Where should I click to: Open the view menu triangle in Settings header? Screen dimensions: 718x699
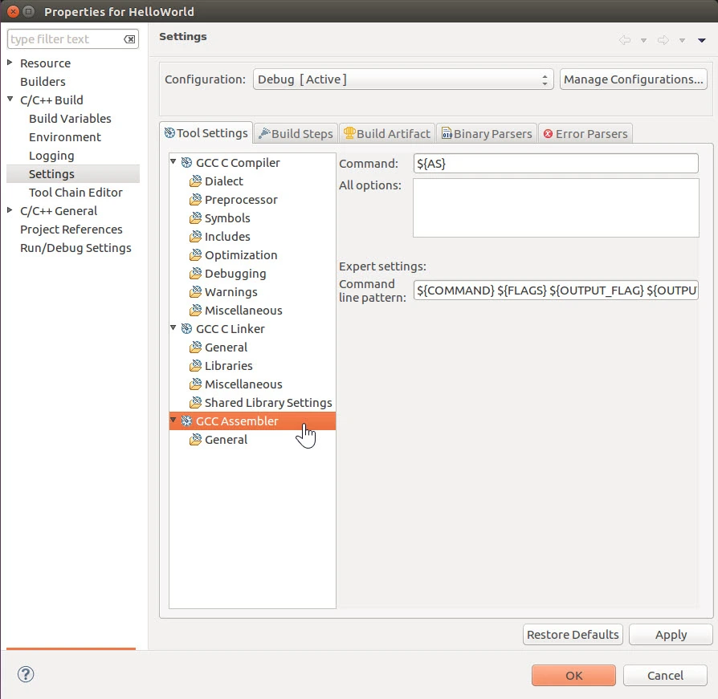tap(701, 40)
